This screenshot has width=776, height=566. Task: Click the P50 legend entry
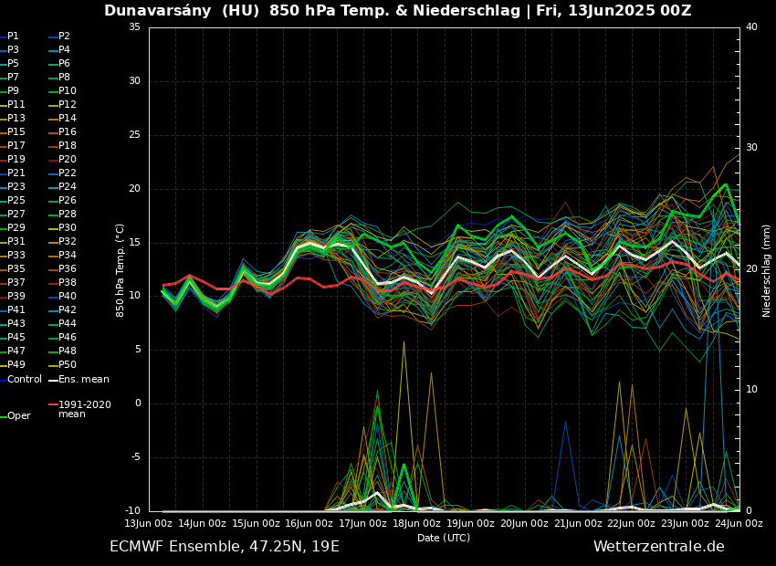click(67, 365)
